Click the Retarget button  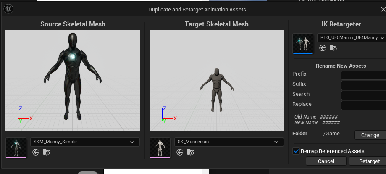(x=368, y=161)
